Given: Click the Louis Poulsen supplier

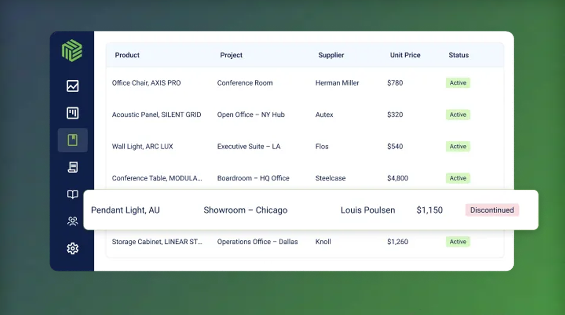Looking at the screenshot, I should point(368,210).
